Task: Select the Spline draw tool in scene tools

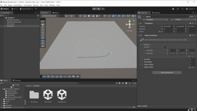Action: (43, 22)
